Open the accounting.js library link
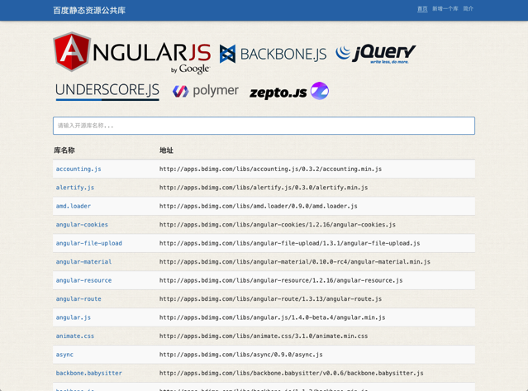This screenshot has height=391, width=528. tap(78, 169)
